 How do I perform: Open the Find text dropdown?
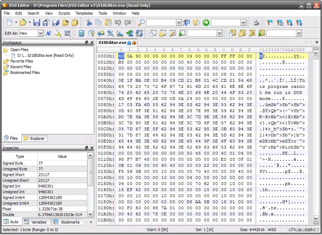(x=180, y=22)
